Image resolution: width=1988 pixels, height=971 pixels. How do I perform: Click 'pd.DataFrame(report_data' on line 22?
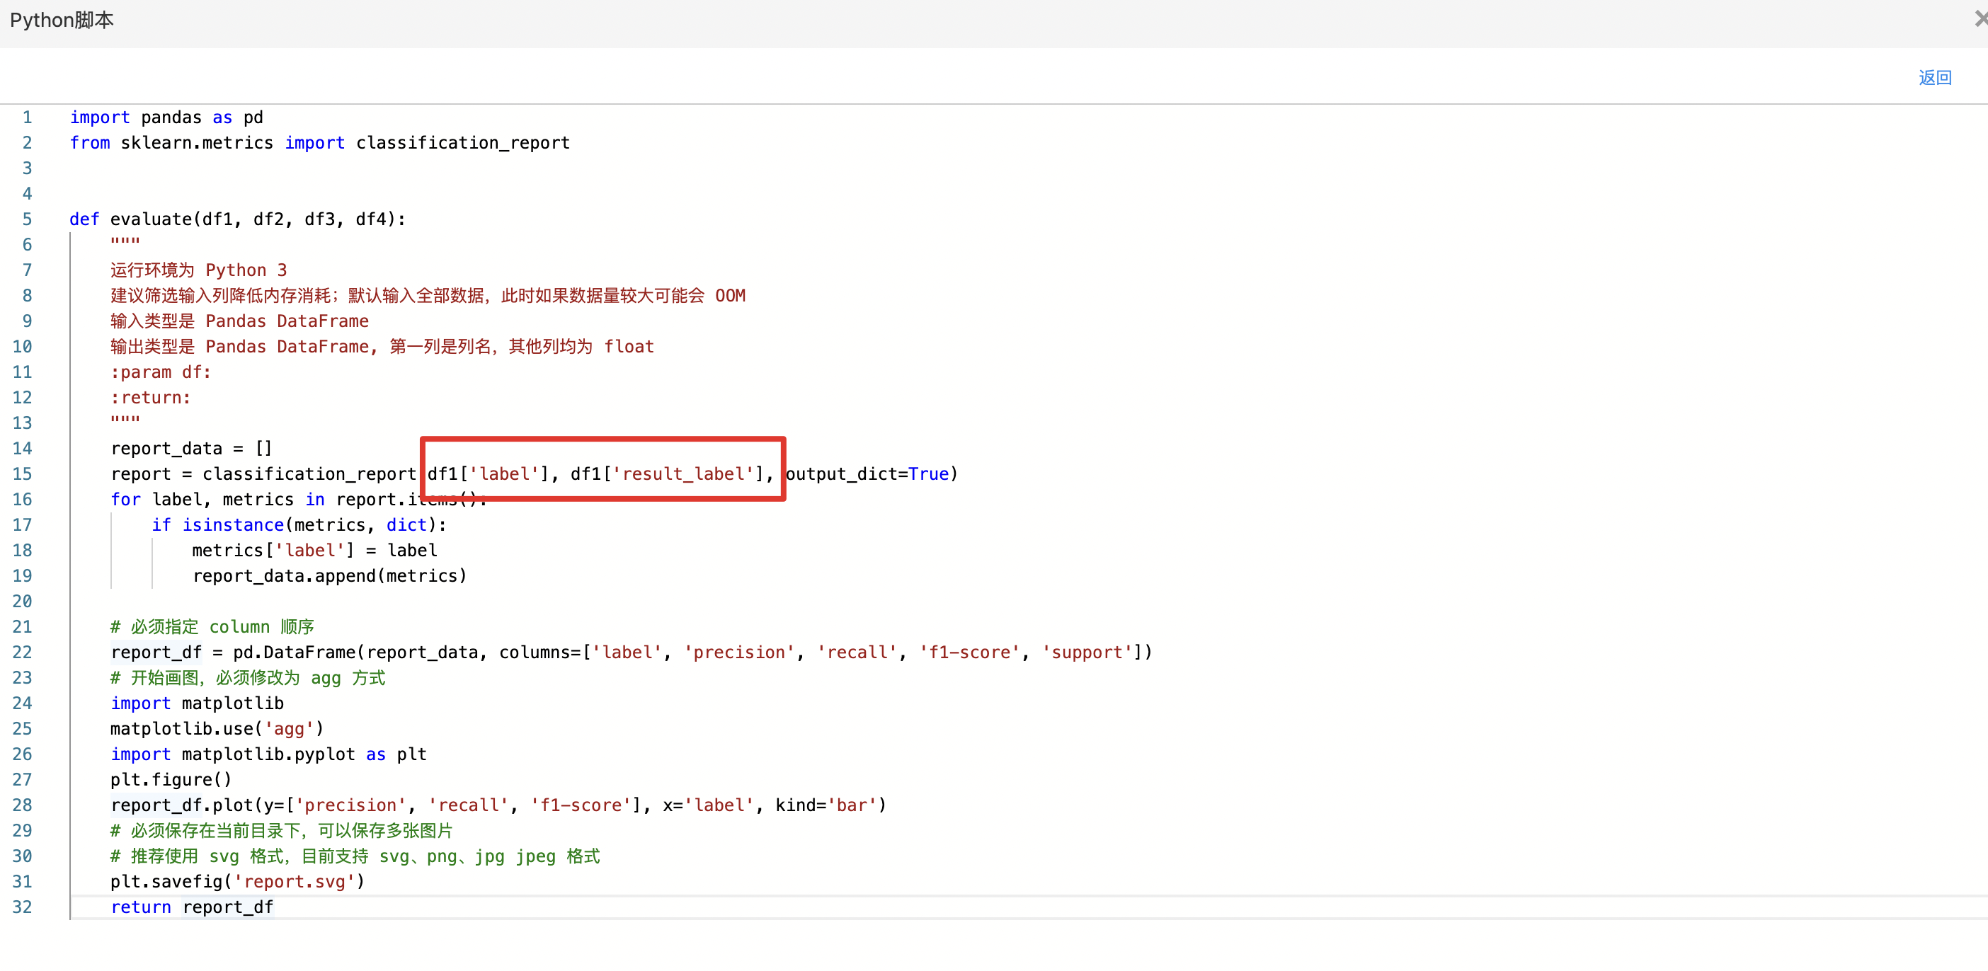[356, 652]
